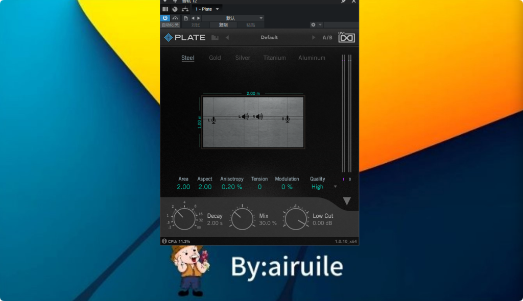Click the left speaker icon on plate
The image size is (523, 301).
pyautogui.click(x=245, y=116)
